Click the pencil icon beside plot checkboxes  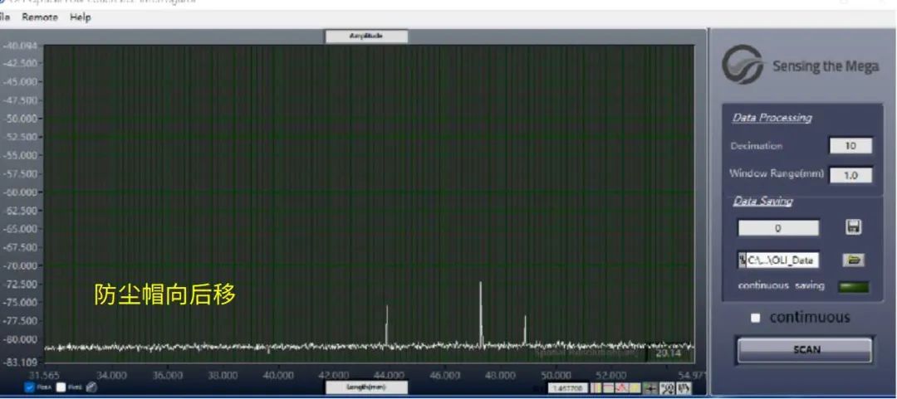click(91, 387)
